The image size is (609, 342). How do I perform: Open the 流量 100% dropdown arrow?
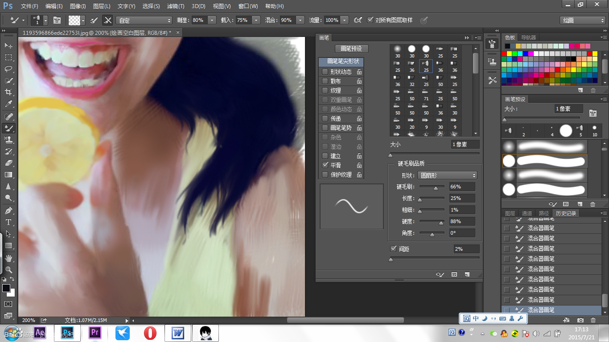345,20
